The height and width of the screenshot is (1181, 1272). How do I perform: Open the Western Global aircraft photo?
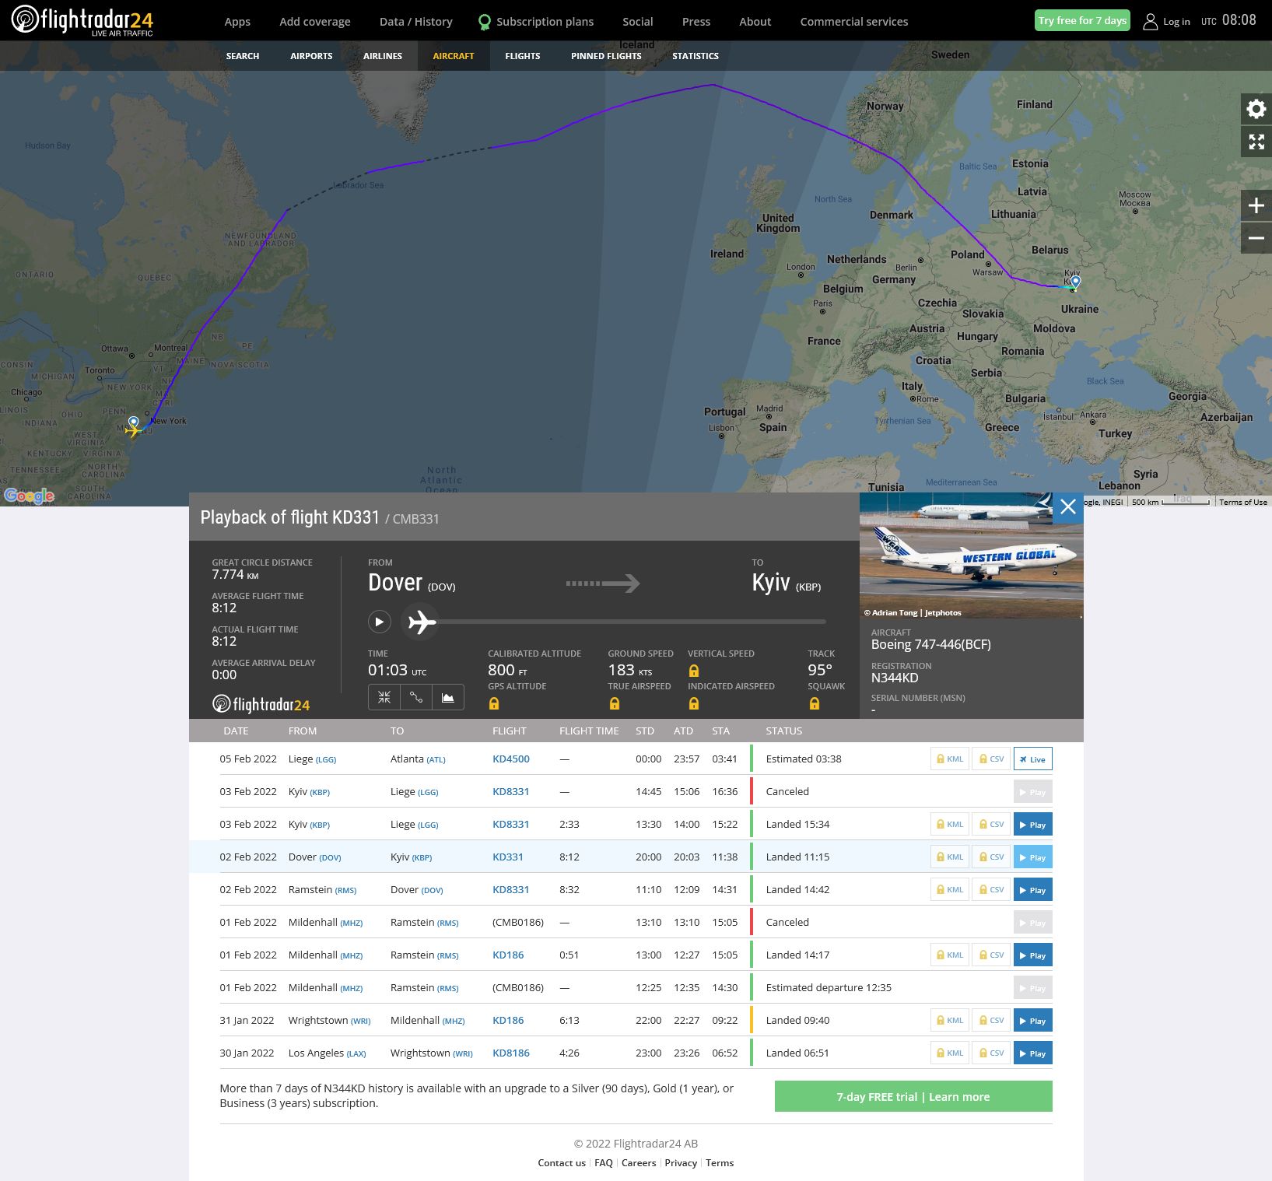coord(971,555)
